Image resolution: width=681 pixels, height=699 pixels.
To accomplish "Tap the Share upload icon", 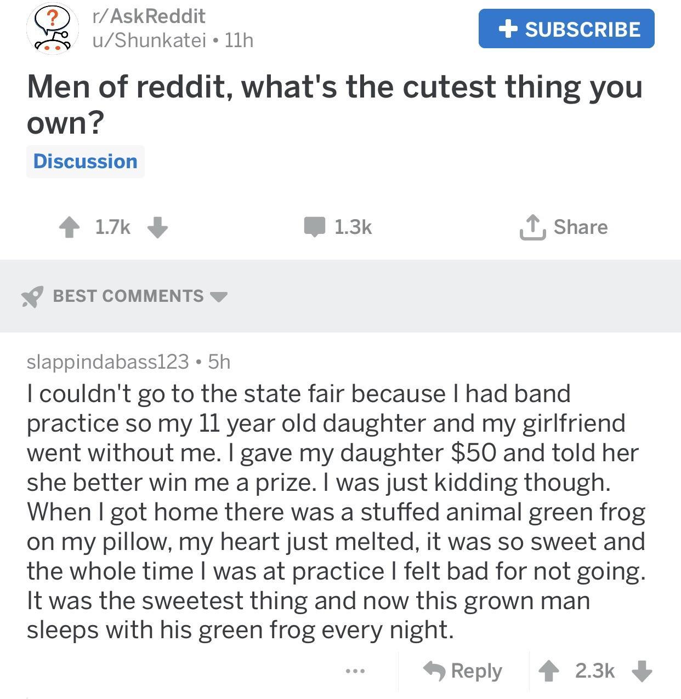I will point(532,228).
